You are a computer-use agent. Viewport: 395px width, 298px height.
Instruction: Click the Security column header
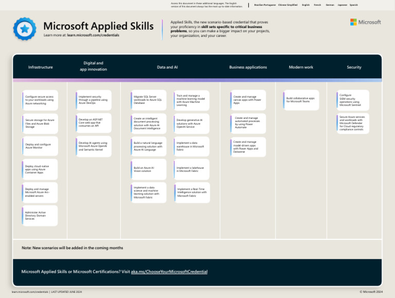tap(354, 67)
